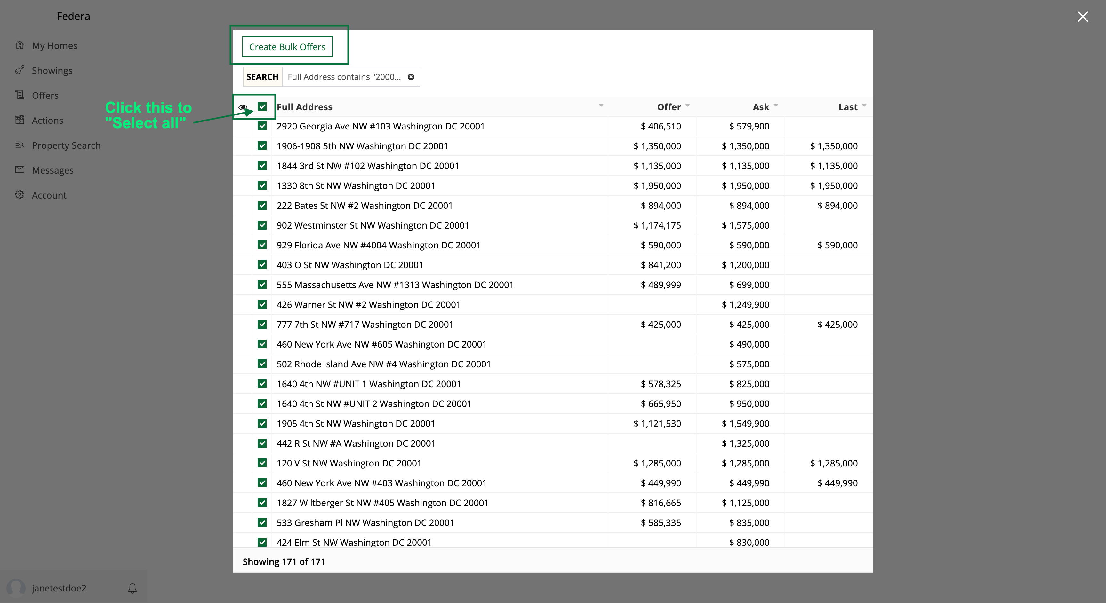Open Offer column dropdown arrow
Screen dimensions: 1106x603
[x=688, y=106]
